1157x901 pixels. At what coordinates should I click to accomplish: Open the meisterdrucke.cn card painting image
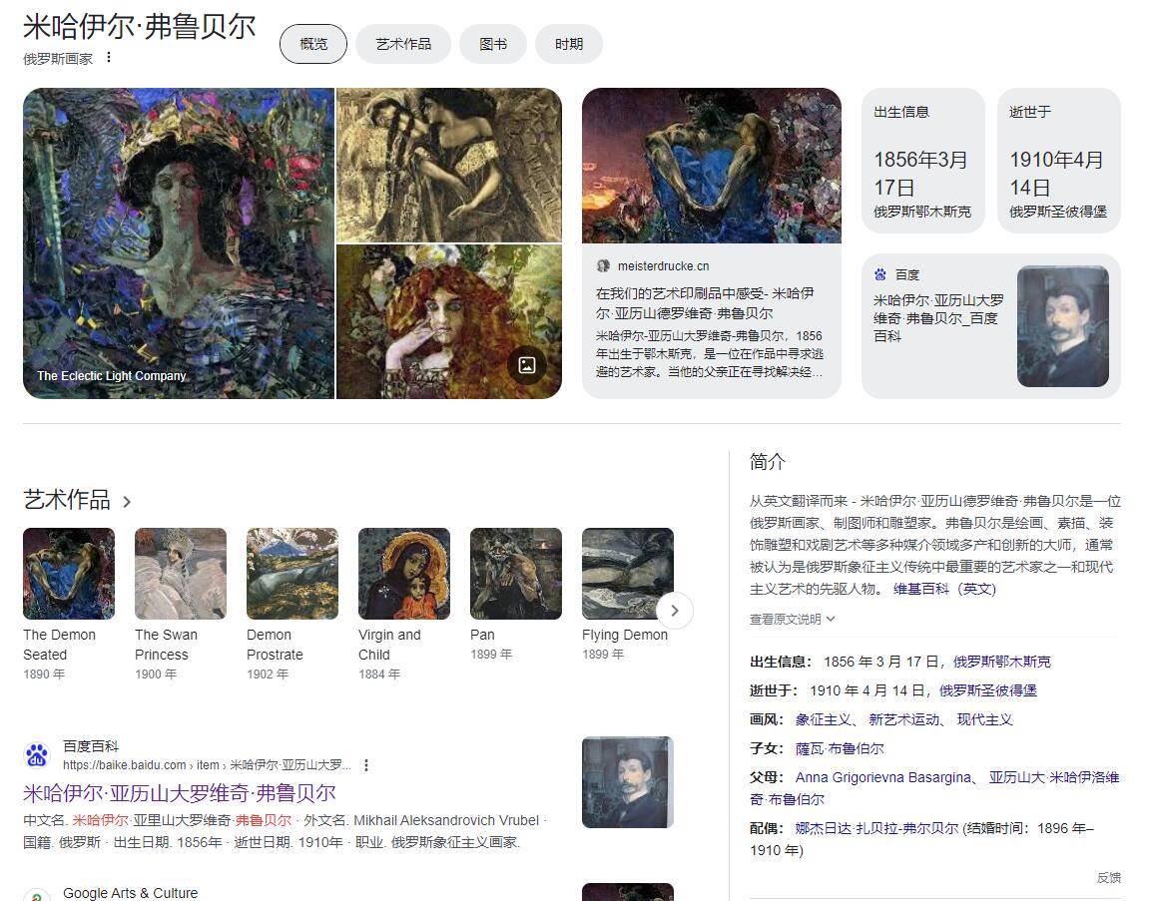(712, 166)
